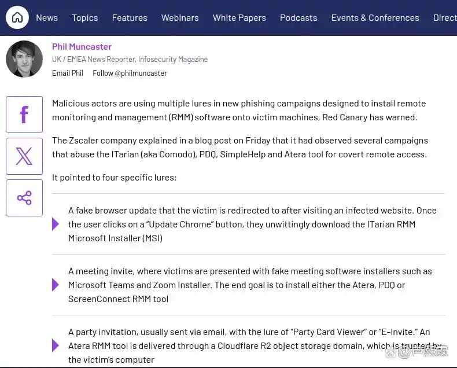The image size is (457, 368).
Task: Open the News menu
Action: (47, 18)
